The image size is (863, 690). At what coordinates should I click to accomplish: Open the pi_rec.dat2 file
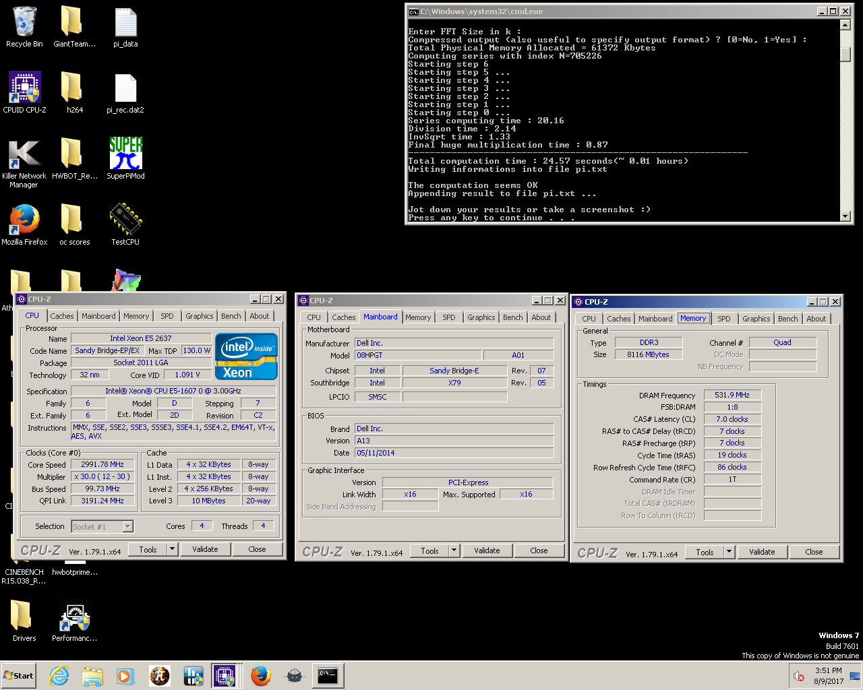tap(125, 92)
